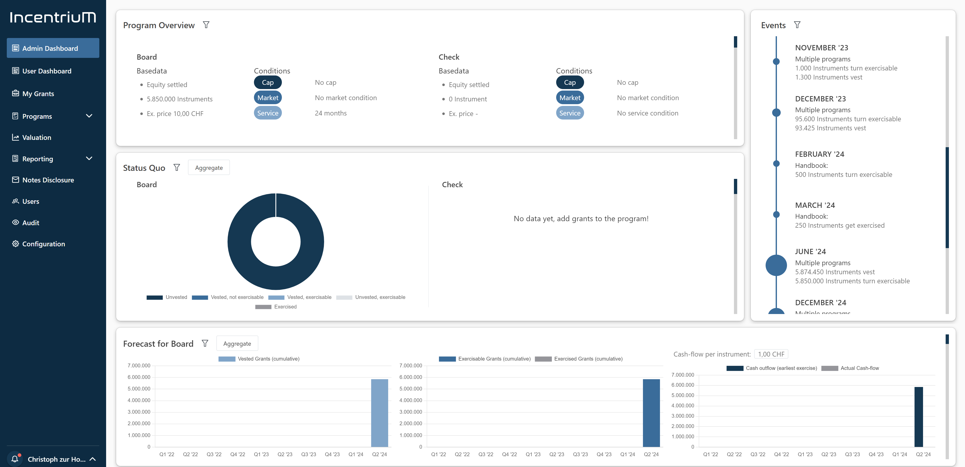This screenshot has height=467, width=965.
Task: Open My Grants via its briefcase icon
Action: (15, 93)
